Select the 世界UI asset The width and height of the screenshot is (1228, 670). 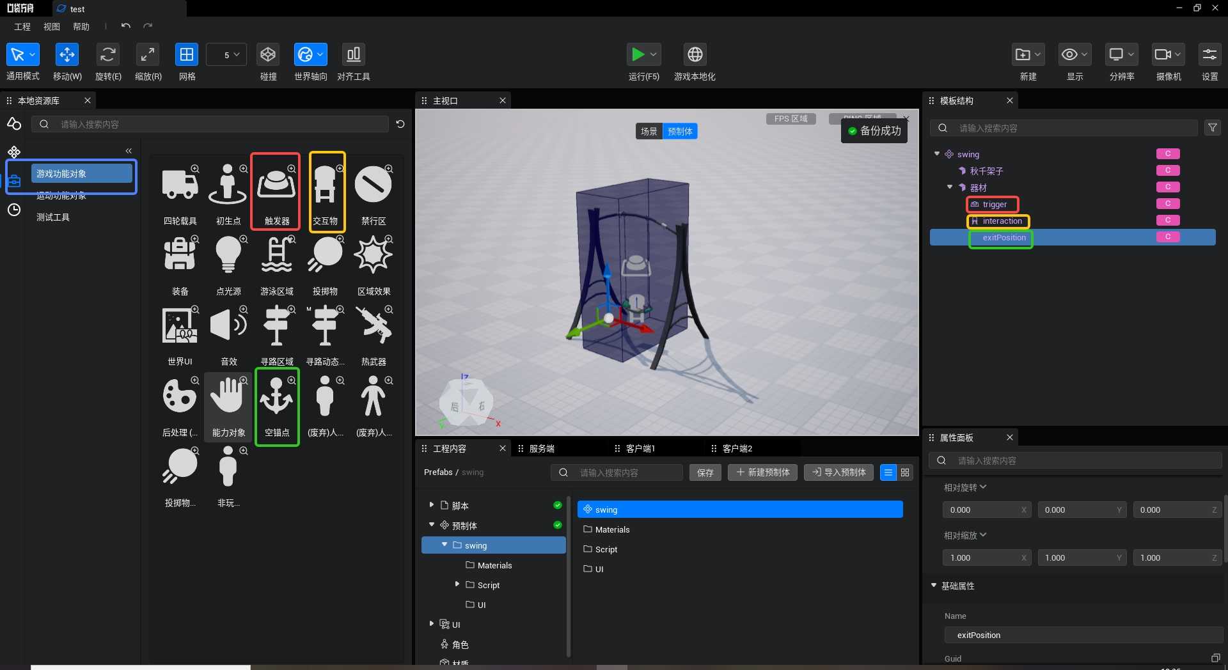pos(180,333)
